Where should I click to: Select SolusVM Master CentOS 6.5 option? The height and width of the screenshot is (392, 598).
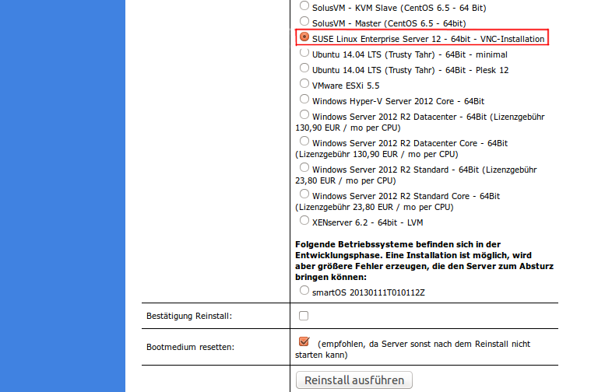304,21
